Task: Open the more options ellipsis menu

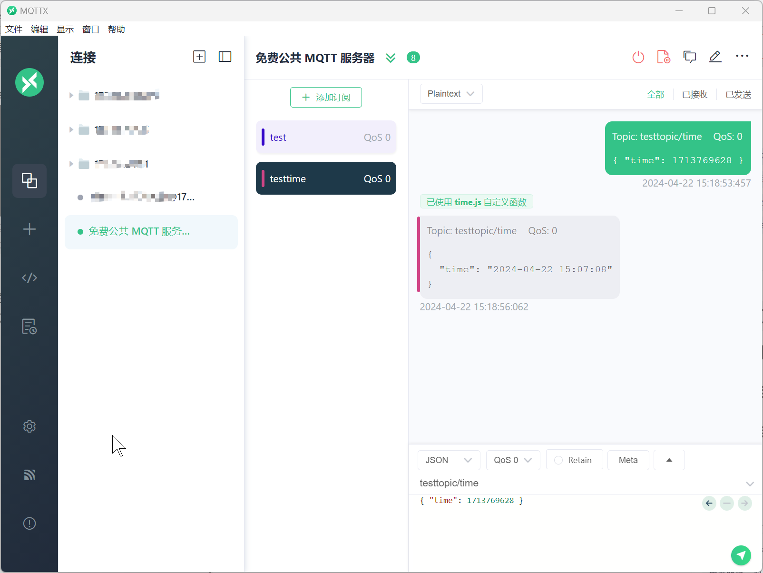Action: (742, 56)
